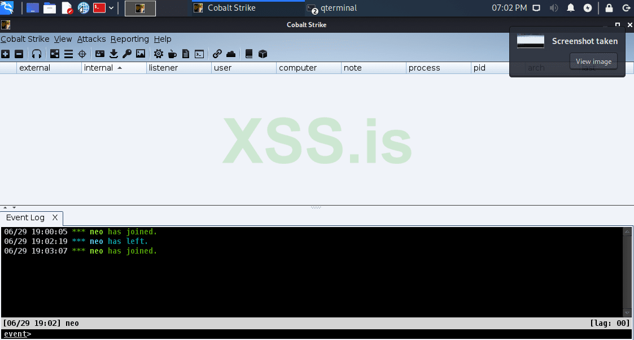This screenshot has height=340, width=634.
Task: Sort by the listener column header
Action: 179,68
